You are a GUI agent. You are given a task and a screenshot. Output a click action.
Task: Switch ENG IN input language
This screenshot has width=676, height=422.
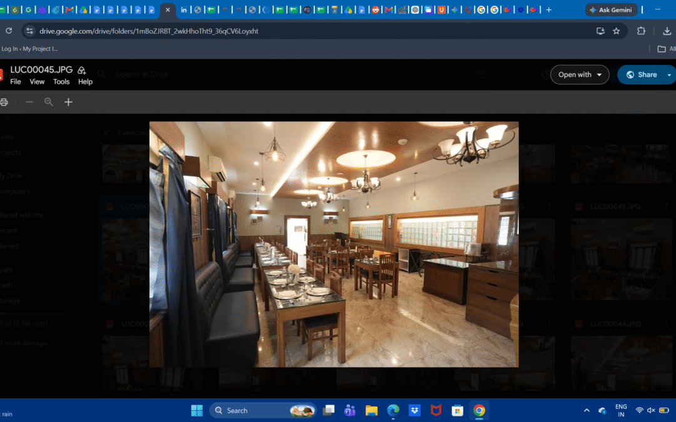pyautogui.click(x=621, y=410)
